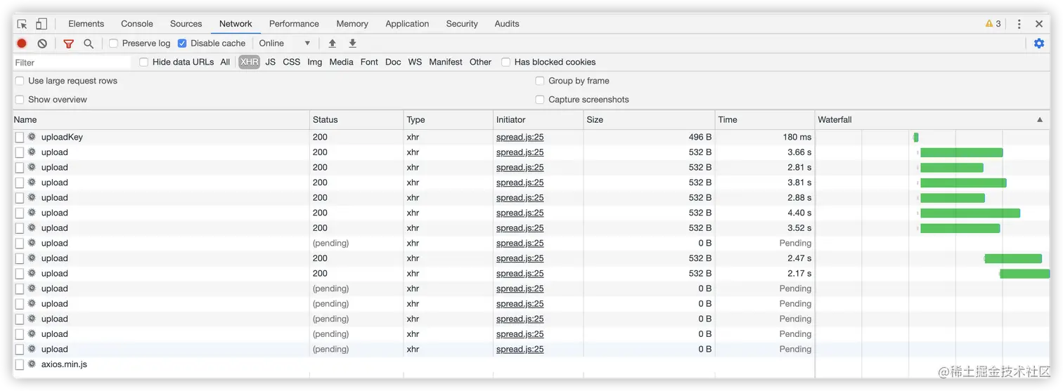Sort by the Initiator column header
This screenshot has height=391, width=1063.
click(539, 120)
